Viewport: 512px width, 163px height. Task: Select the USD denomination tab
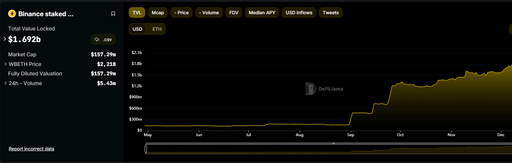137,29
